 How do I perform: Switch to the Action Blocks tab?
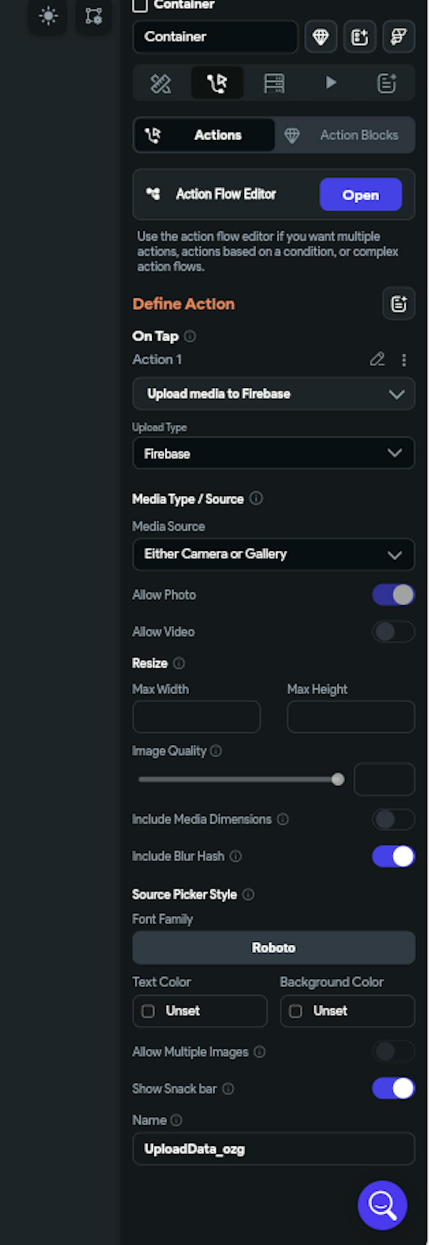click(x=345, y=135)
